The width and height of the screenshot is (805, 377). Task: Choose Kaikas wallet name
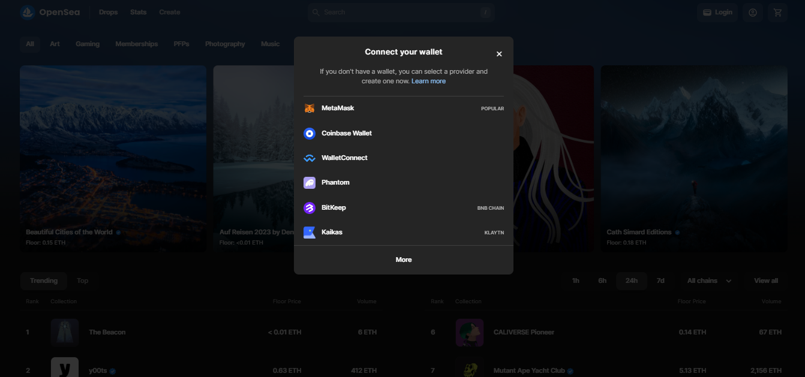pos(332,232)
